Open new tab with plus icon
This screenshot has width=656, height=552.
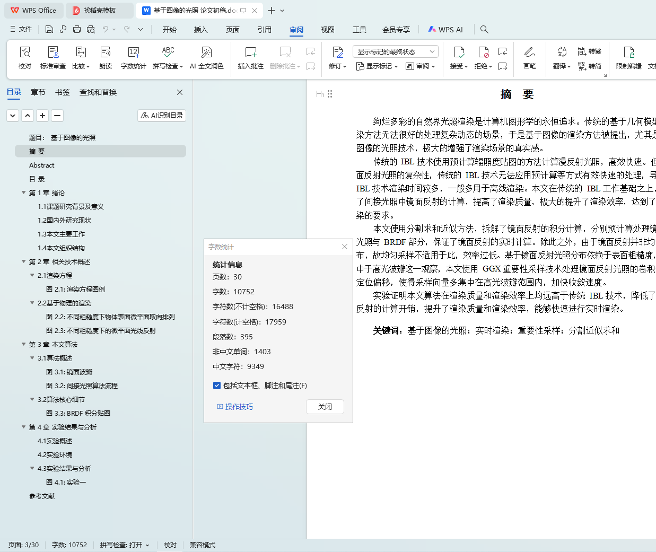click(x=272, y=10)
